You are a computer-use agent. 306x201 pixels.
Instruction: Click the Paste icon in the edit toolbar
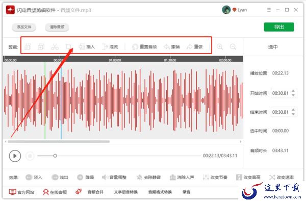(41, 47)
